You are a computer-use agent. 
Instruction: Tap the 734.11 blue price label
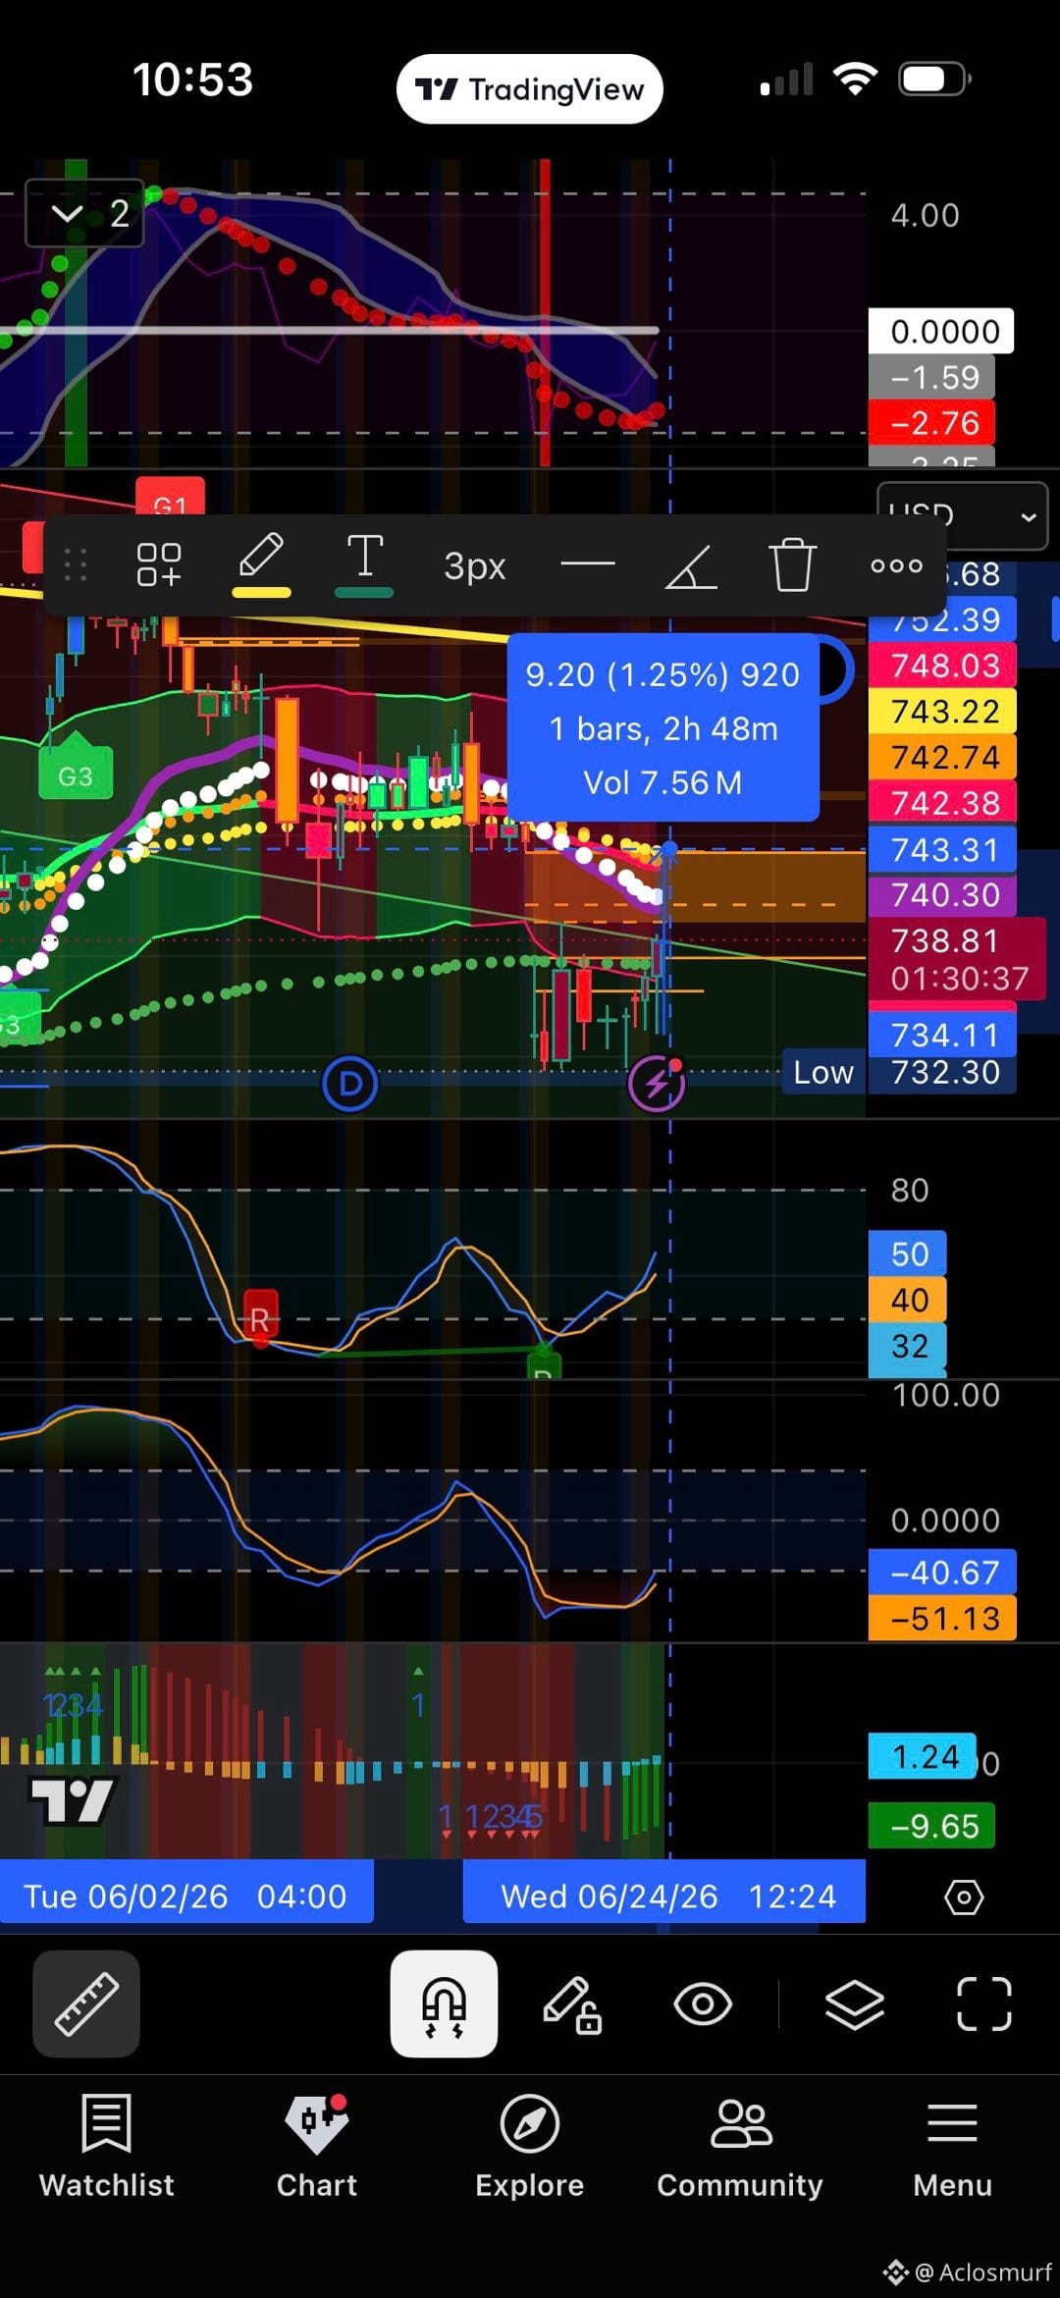tap(942, 1034)
